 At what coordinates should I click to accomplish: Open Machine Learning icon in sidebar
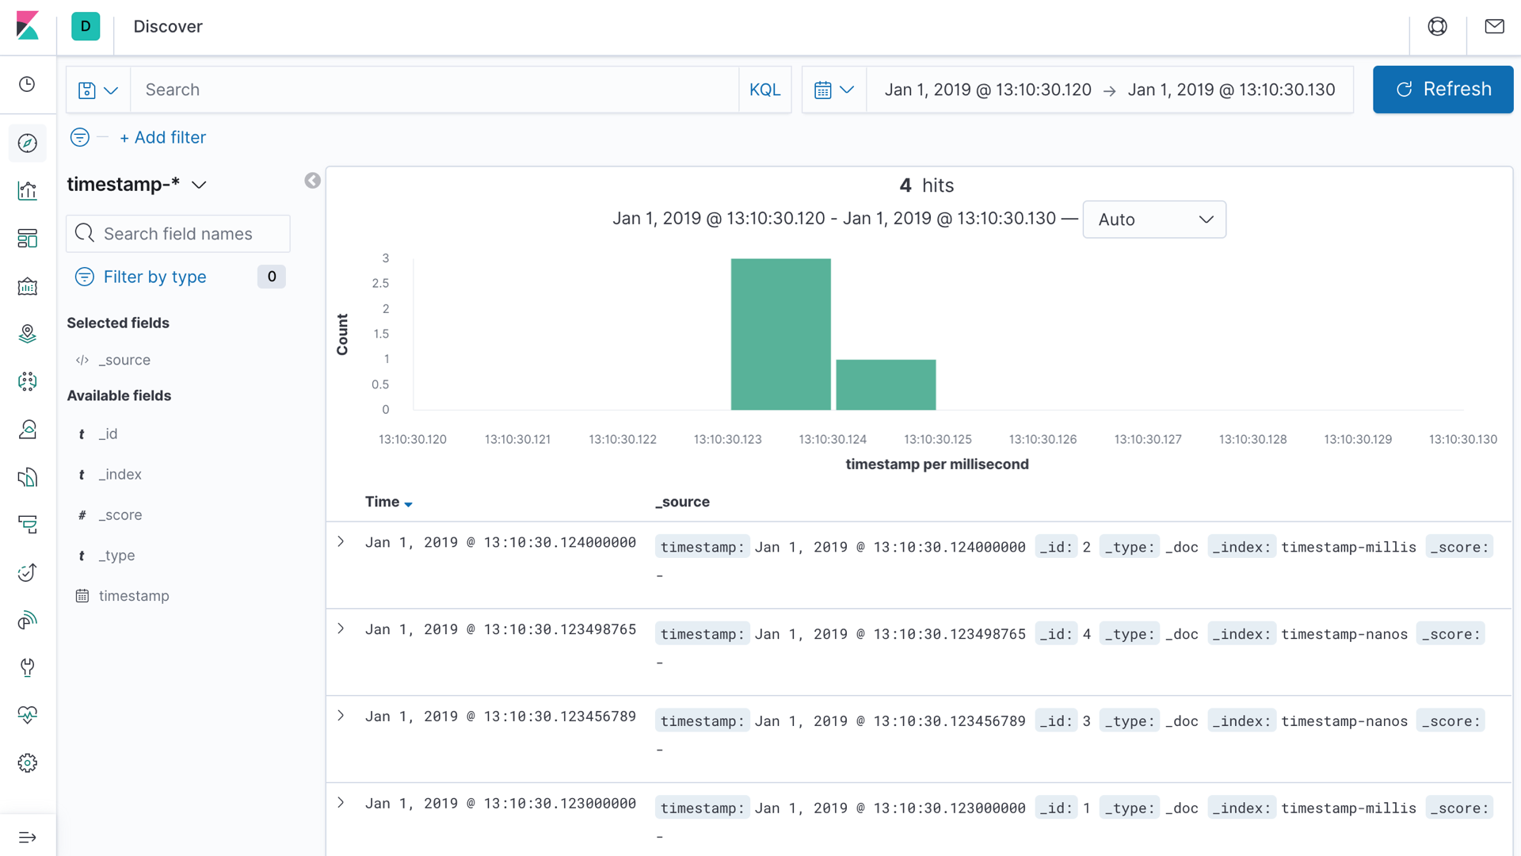click(x=28, y=381)
